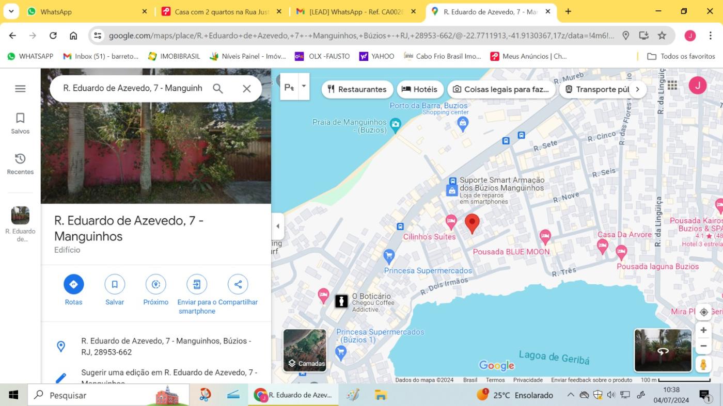The image size is (723, 406).
Task: Collapse the side panel arrow
Action: (x=278, y=226)
